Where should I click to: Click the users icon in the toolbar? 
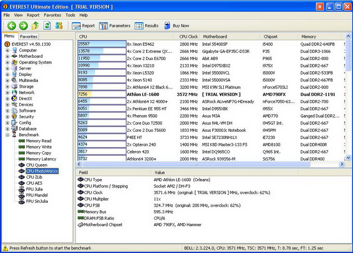coord(59,26)
